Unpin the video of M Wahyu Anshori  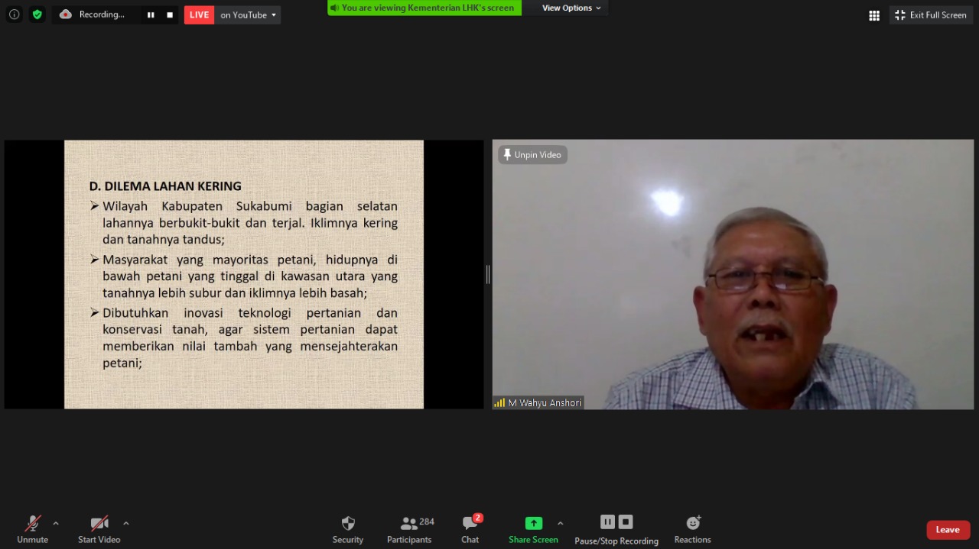pyautogui.click(x=532, y=155)
